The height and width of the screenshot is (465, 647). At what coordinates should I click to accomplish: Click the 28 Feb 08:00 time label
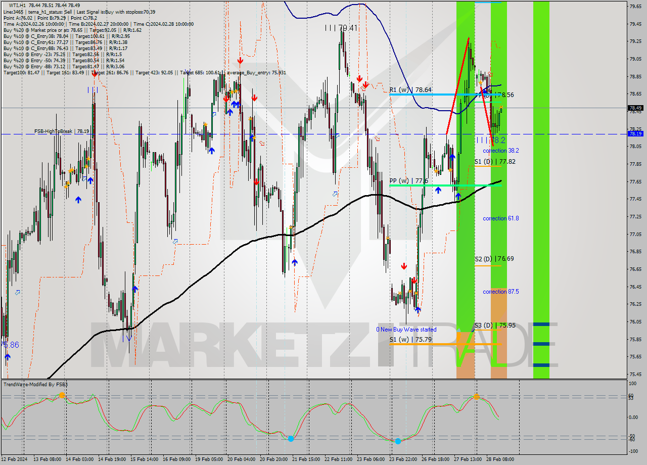coord(500,459)
